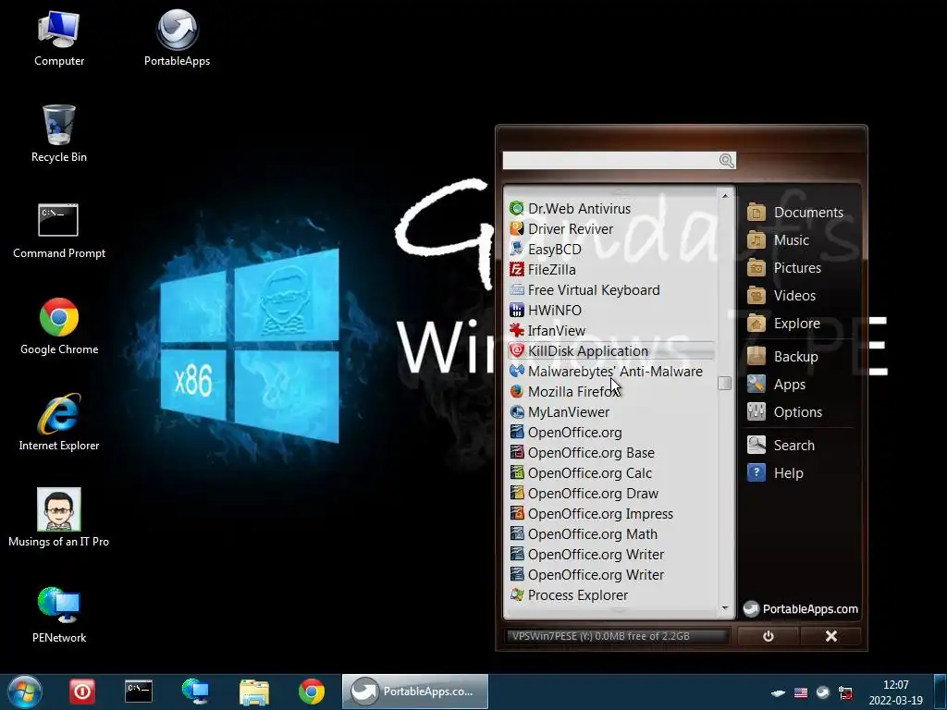Run HWiNFO hardware info tool
This screenshot has width=947, height=710.
click(546, 311)
